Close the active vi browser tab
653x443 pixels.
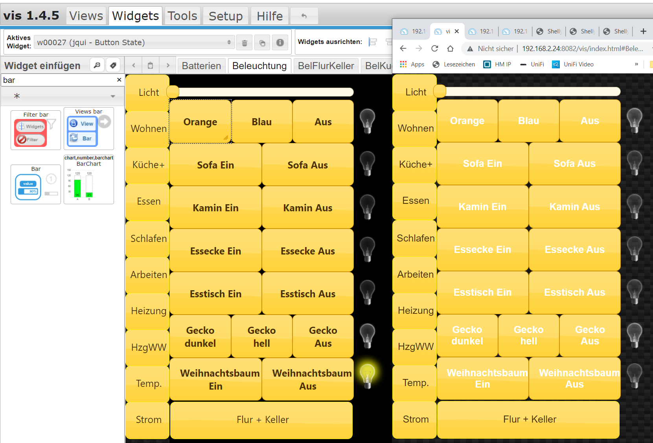tap(457, 31)
